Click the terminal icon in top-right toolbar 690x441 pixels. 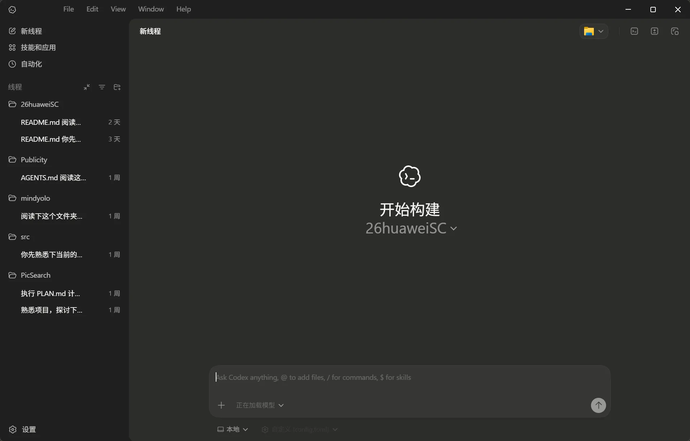coord(634,31)
